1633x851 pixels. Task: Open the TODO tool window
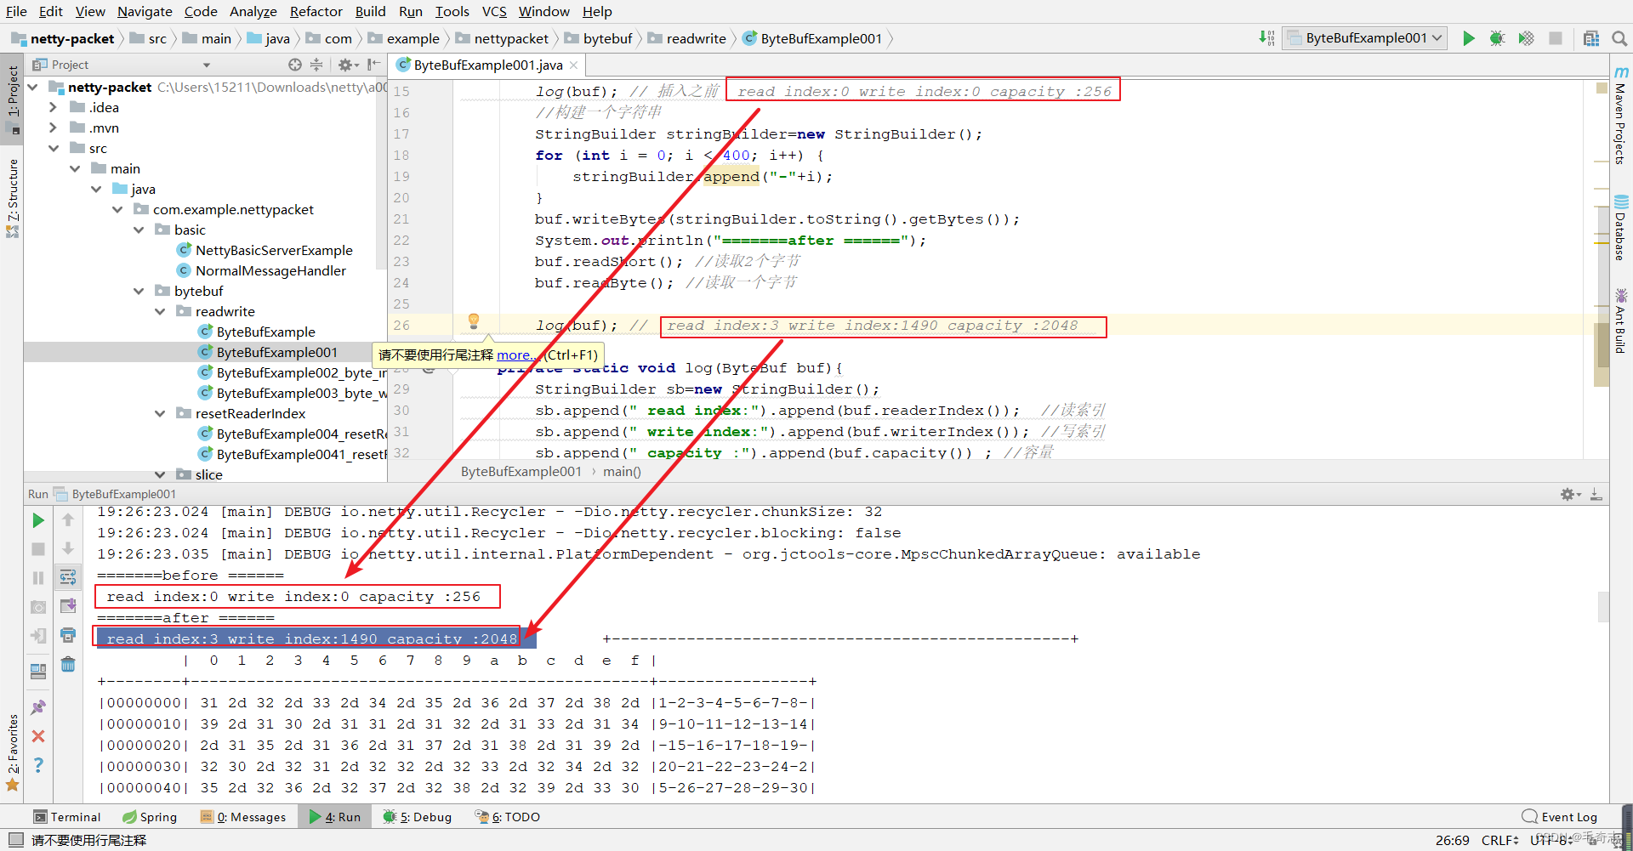pos(508,817)
